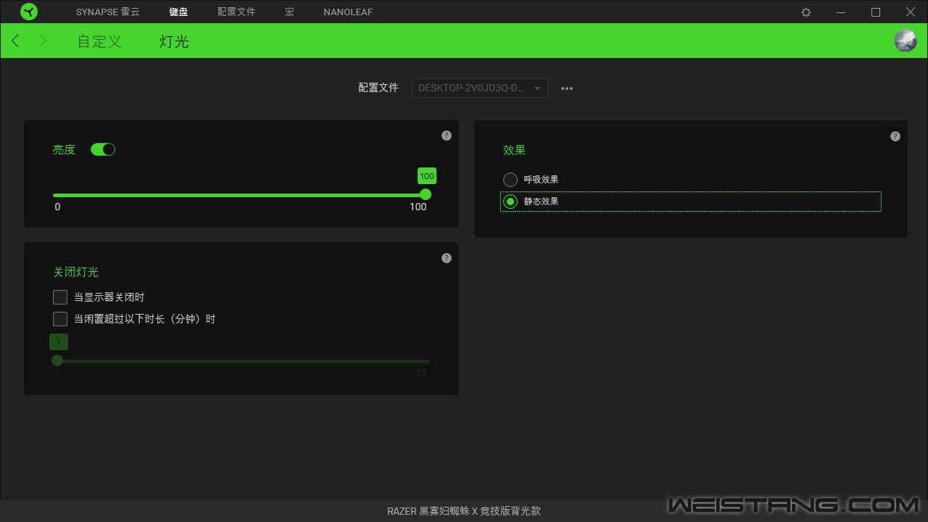This screenshot has width=928, height=522.
Task: Open the NANOLEAF tab
Action: coord(348,12)
